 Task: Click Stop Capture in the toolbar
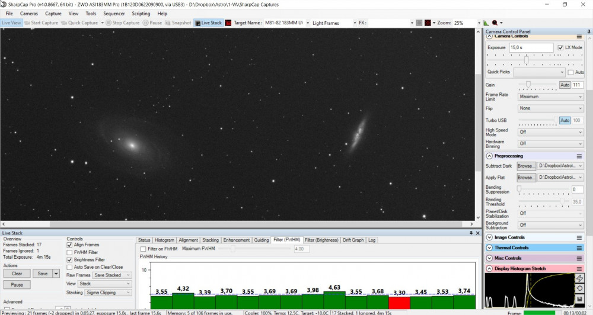(x=123, y=22)
